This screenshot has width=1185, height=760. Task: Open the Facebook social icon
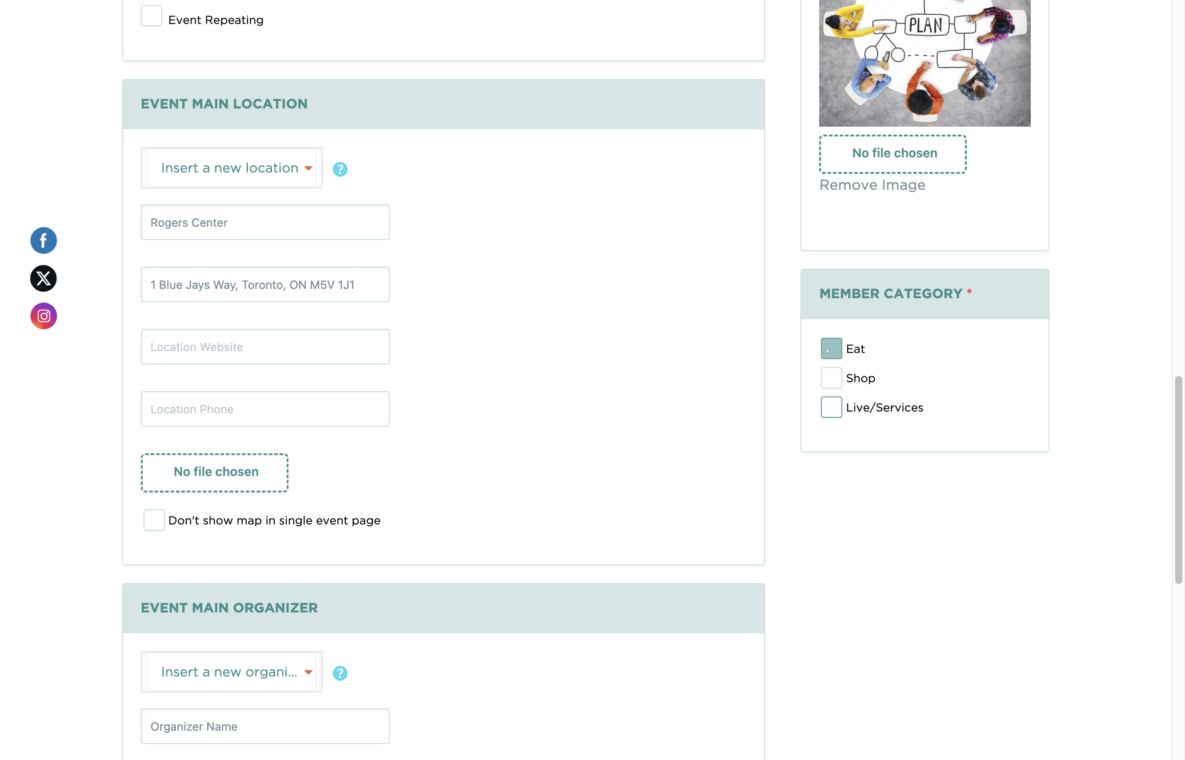point(44,241)
